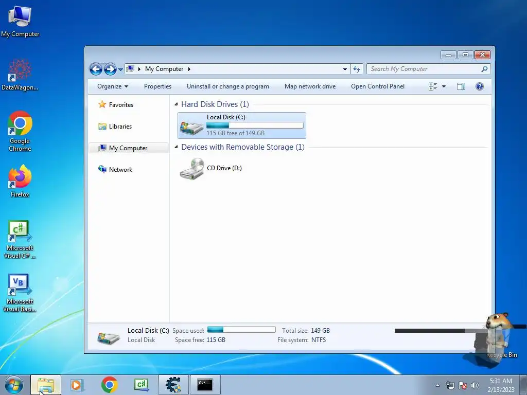Image resolution: width=527 pixels, height=395 pixels.
Task: Open the view options dropdown arrow
Action: (444, 86)
